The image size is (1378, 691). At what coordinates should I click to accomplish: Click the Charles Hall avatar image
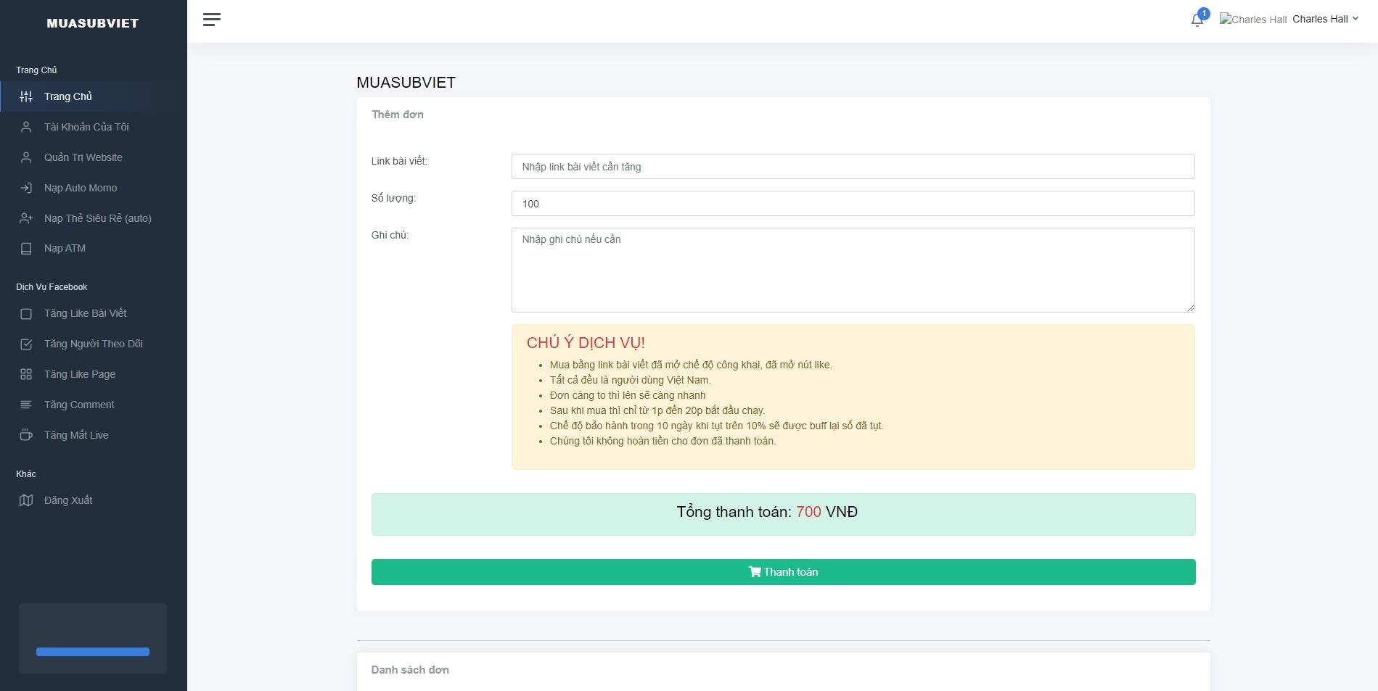point(1253,20)
